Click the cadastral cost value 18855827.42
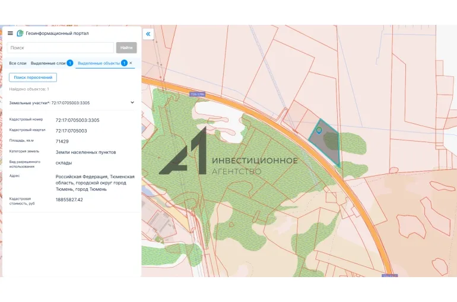The image size is (457, 302). pyautogui.click(x=69, y=200)
